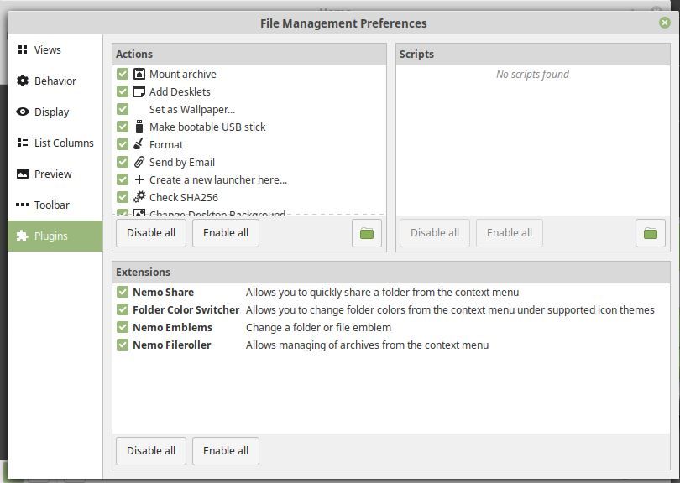680x483 pixels.
Task: Switch to the Toolbar section
Action: pos(55,205)
